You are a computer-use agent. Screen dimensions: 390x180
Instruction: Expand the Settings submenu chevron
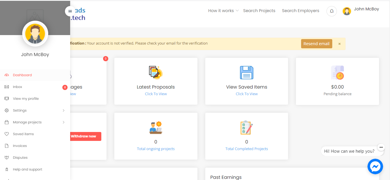point(64,110)
